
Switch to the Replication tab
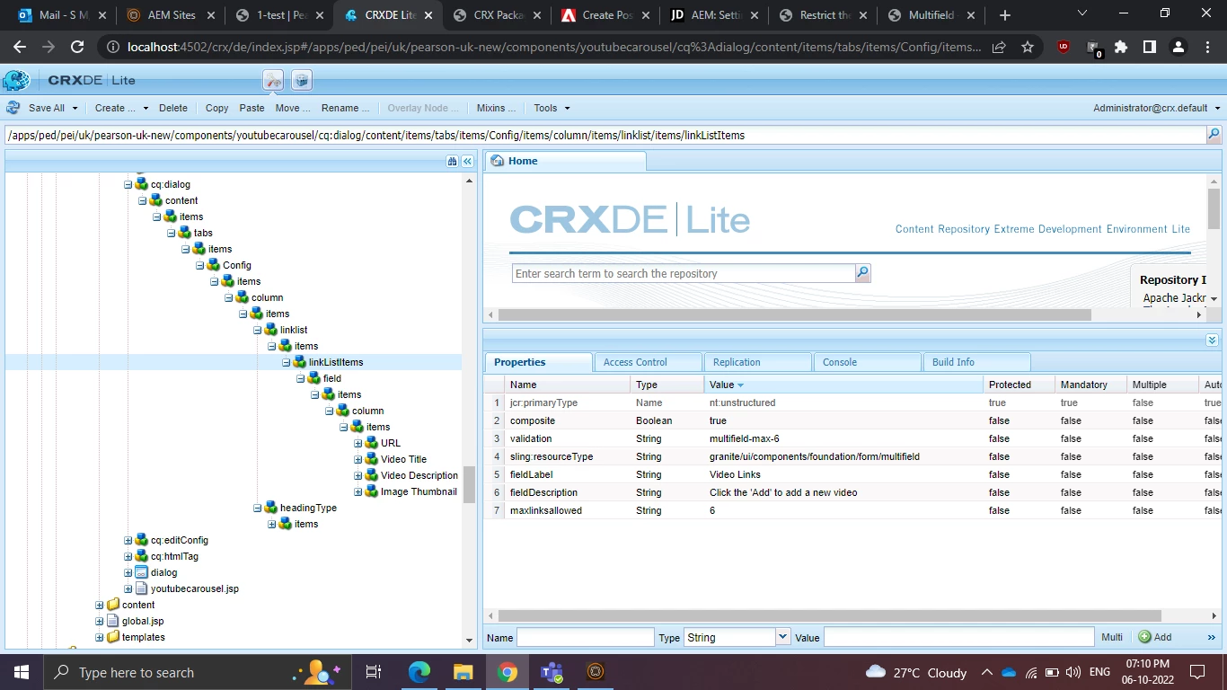coord(756,362)
